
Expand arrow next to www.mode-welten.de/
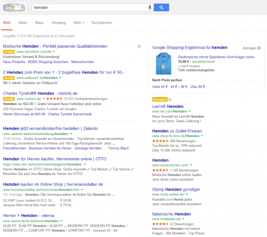coord(187,194)
